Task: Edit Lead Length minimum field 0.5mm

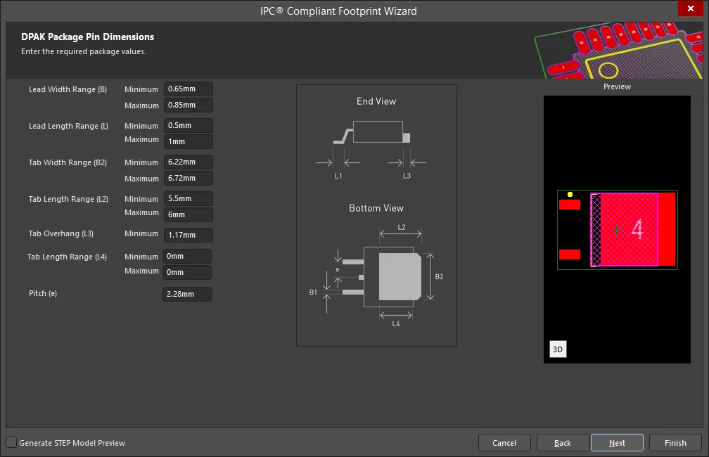Action: coord(188,125)
